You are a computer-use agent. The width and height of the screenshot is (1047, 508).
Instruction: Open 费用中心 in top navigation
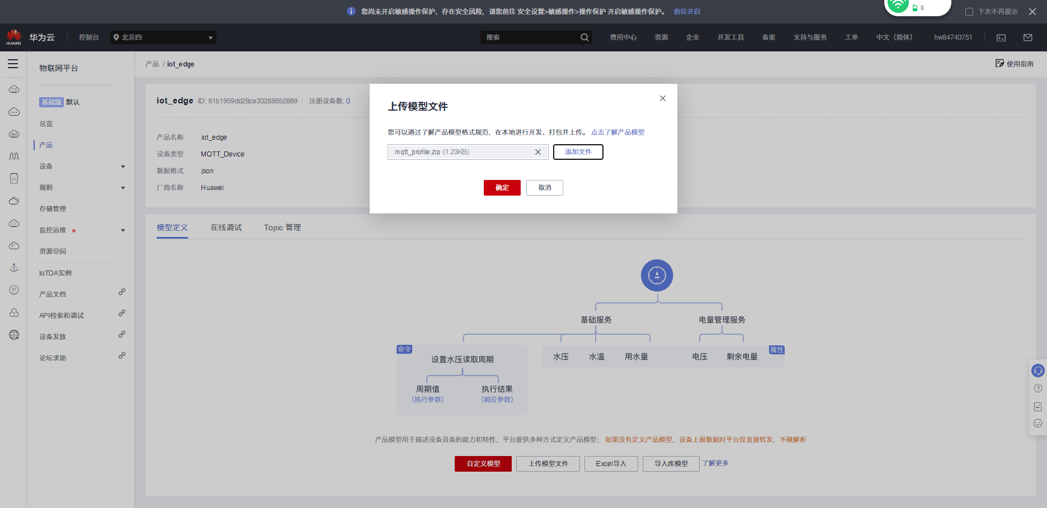[x=623, y=37]
